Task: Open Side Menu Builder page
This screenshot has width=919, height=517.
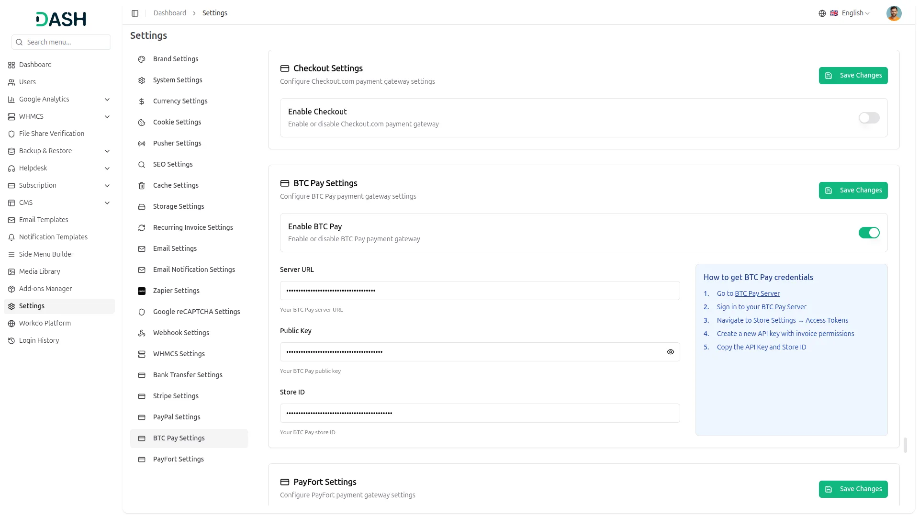Action: [x=59, y=254]
